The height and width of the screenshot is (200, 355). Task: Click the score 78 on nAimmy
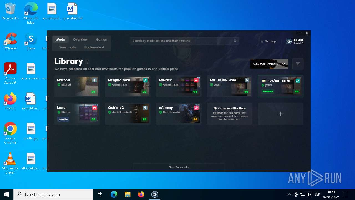[x=195, y=119]
